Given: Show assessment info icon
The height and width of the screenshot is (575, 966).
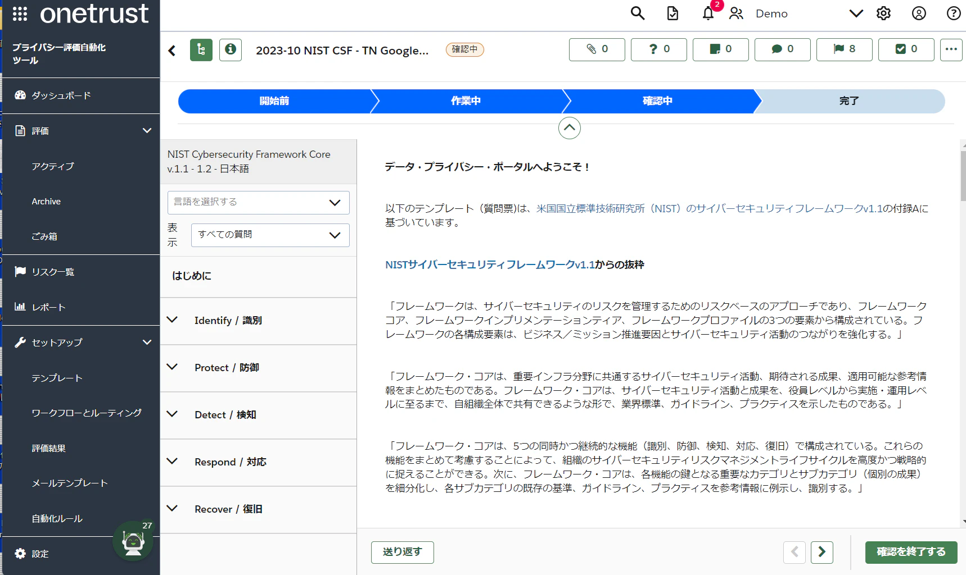Looking at the screenshot, I should (231, 50).
